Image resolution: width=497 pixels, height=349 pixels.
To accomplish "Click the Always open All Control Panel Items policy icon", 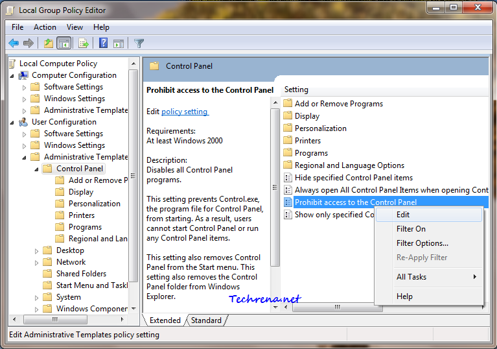I will (288, 190).
